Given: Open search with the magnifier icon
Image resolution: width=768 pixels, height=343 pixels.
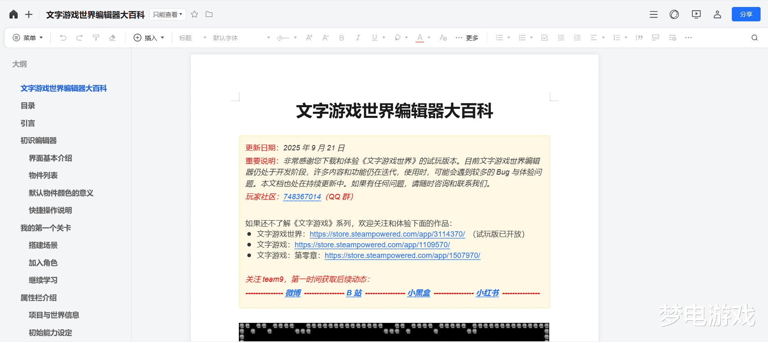Looking at the screenshot, I should [754, 38].
